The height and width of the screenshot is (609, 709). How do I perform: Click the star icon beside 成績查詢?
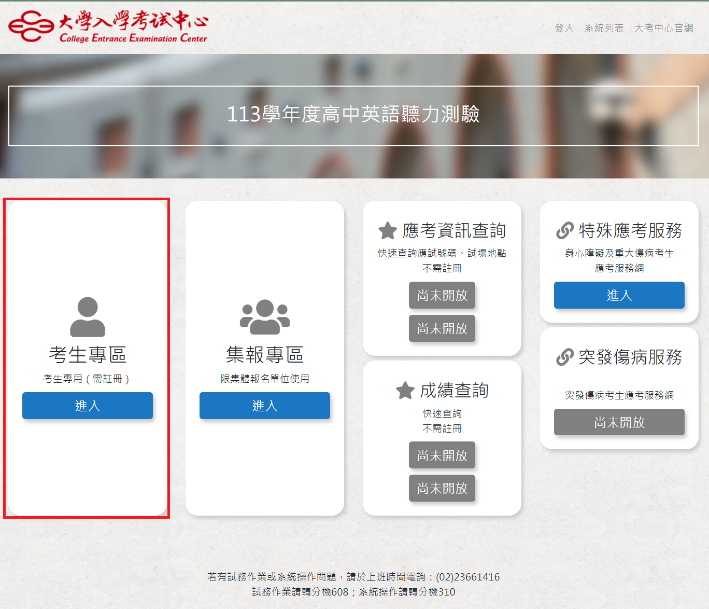click(405, 391)
